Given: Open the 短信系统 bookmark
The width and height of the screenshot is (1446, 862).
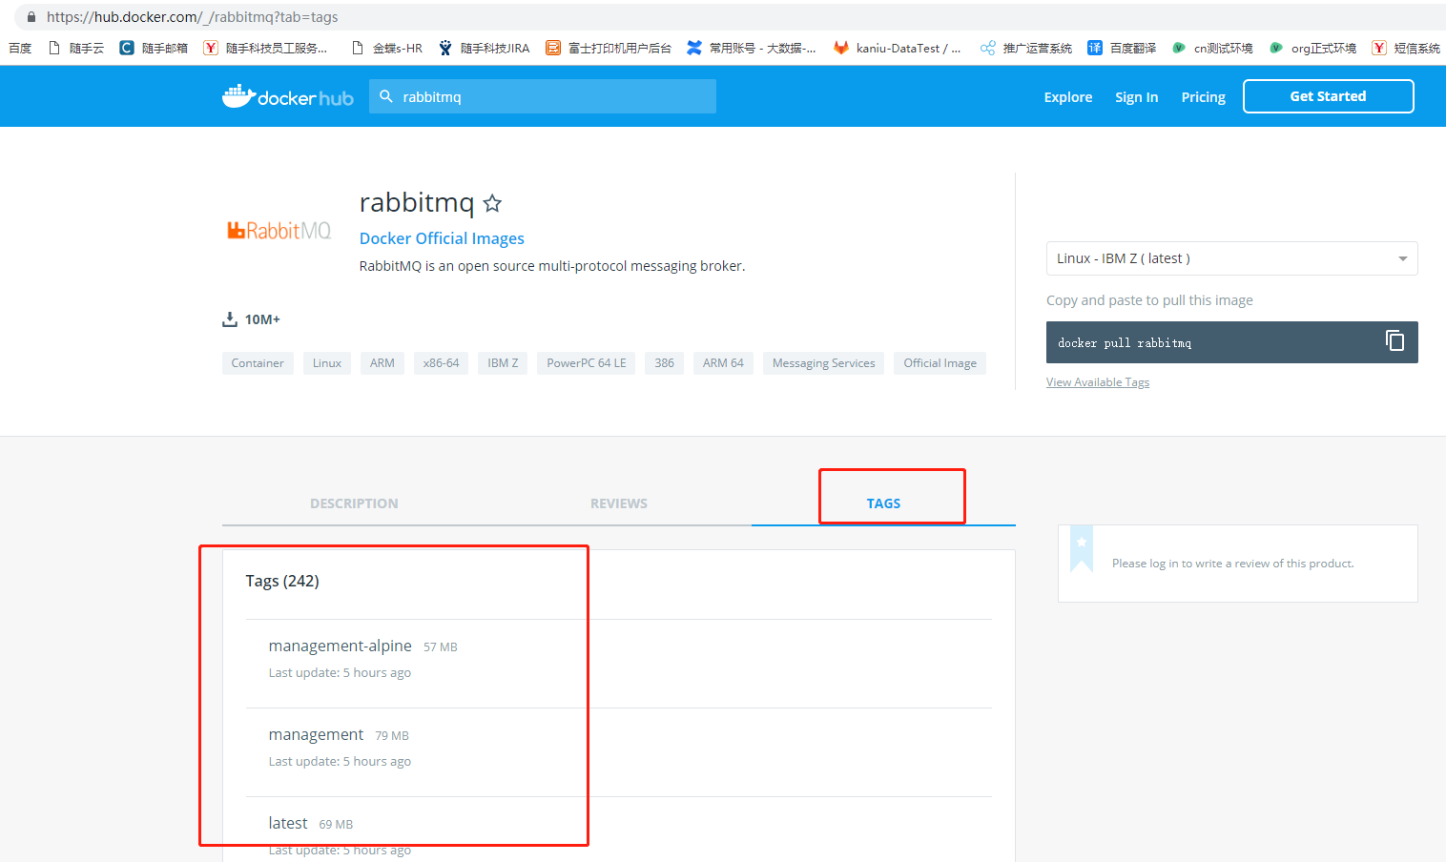Looking at the screenshot, I should pos(1406,48).
